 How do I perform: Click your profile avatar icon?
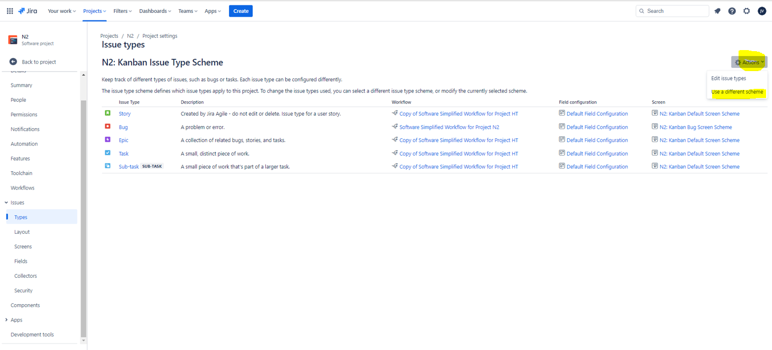[761, 10]
